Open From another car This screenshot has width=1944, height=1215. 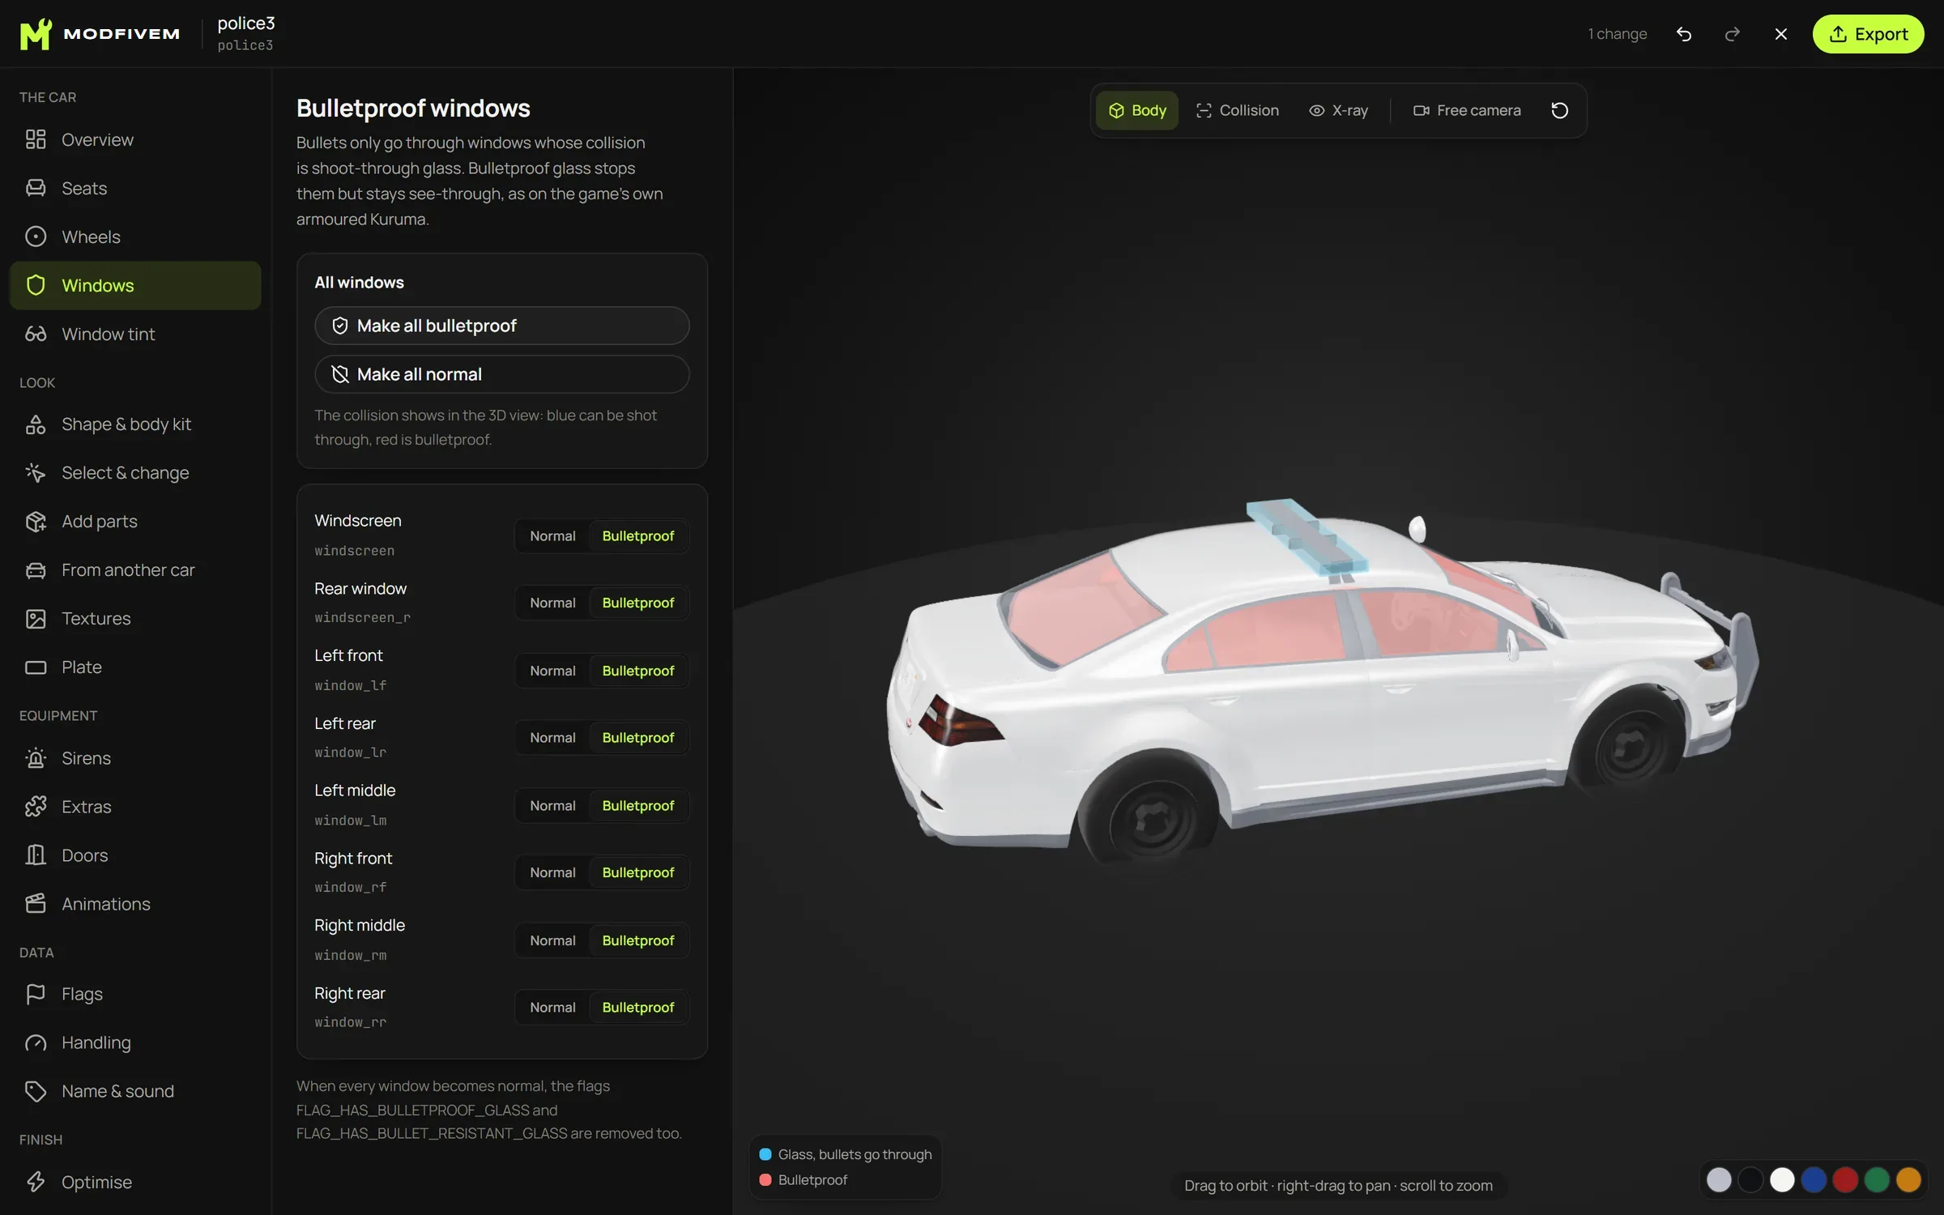click(135, 569)
